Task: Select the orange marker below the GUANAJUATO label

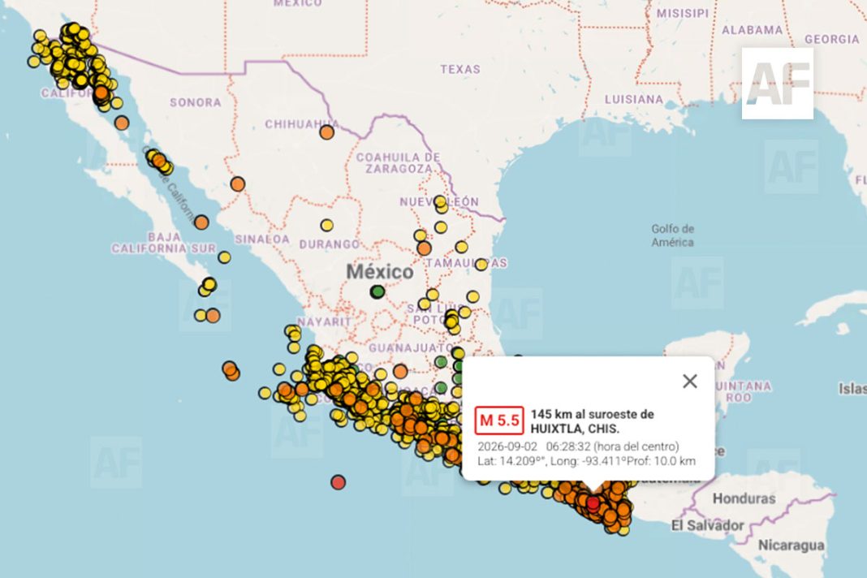Action: coord(400,371)
